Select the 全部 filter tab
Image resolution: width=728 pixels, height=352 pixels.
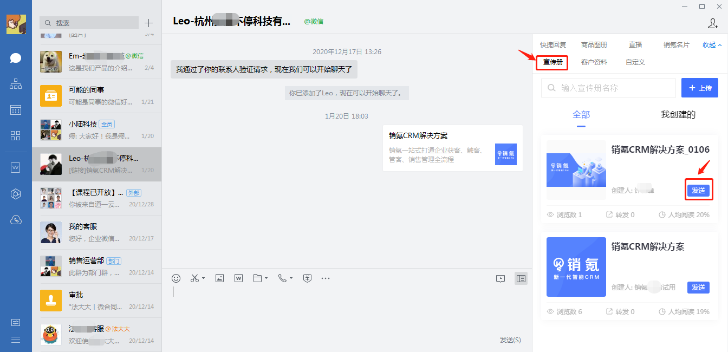pyautogui.click(x=581, y=115)
